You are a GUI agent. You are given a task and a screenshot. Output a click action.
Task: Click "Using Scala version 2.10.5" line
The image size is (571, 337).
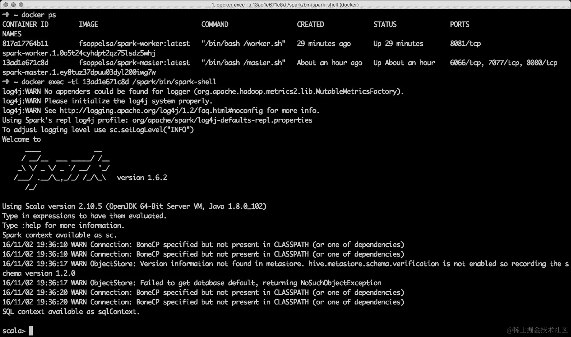pos(134,206)
